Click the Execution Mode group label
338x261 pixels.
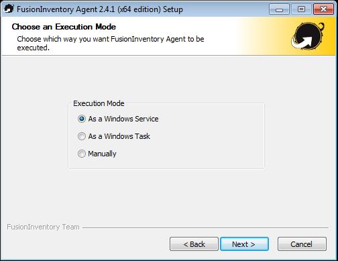tap(99, 103)
